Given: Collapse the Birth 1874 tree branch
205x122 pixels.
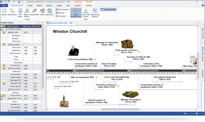Looking at the screenshot, I should (x=9, y=33).
